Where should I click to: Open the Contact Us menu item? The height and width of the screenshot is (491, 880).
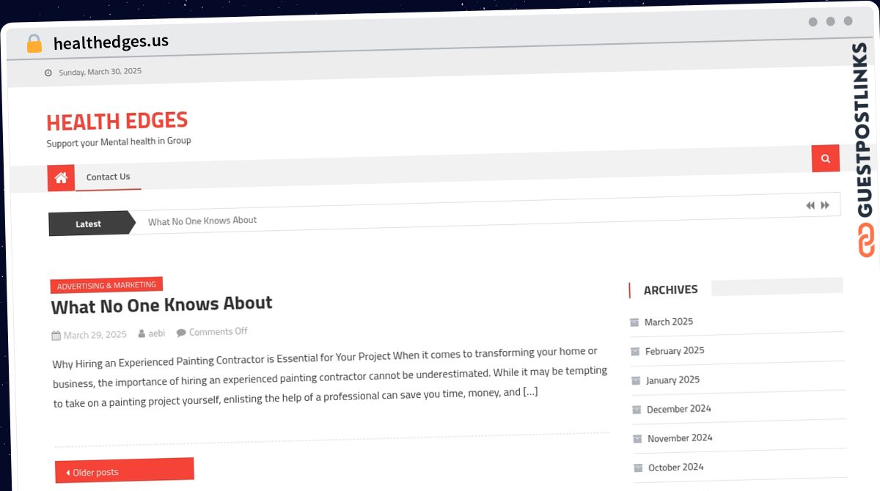[x=108, y=177]
